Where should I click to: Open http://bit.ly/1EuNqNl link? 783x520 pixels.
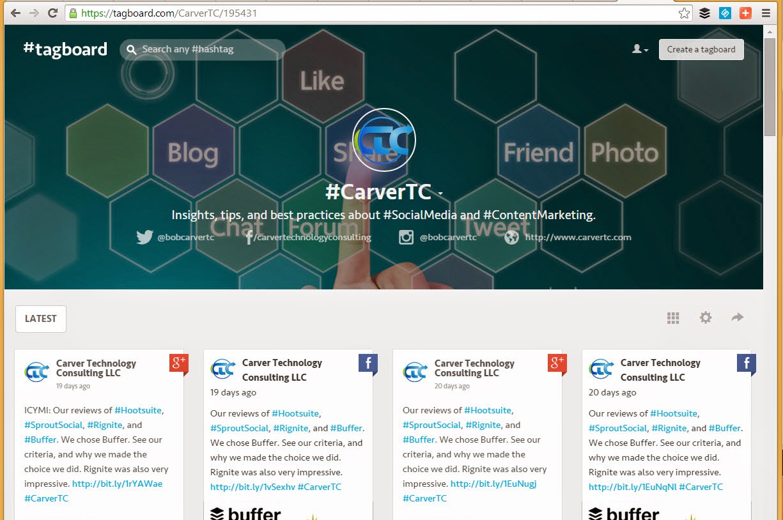(x=632, y=487)
